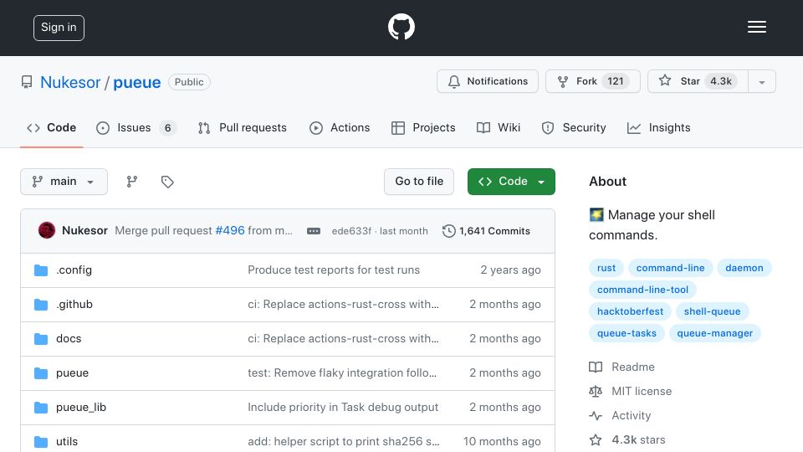This screenshot has width=803, height=452.
Task: Click the star icon beside 4.3k stars
Action: (595, 439)
